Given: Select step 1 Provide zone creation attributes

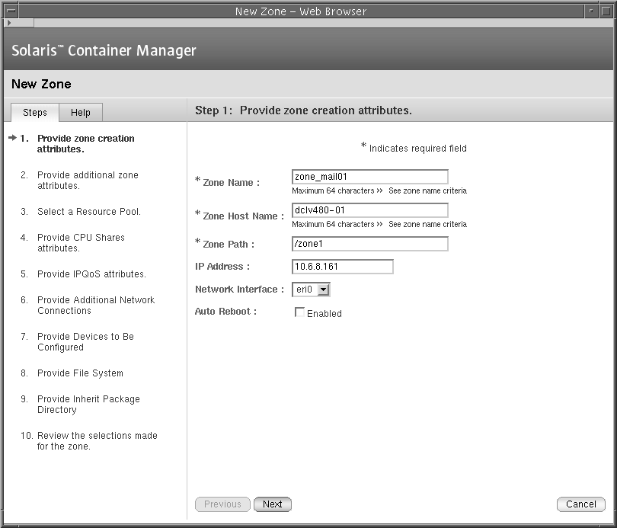Looking at the screenshot, I should click(x=86, y=143).
